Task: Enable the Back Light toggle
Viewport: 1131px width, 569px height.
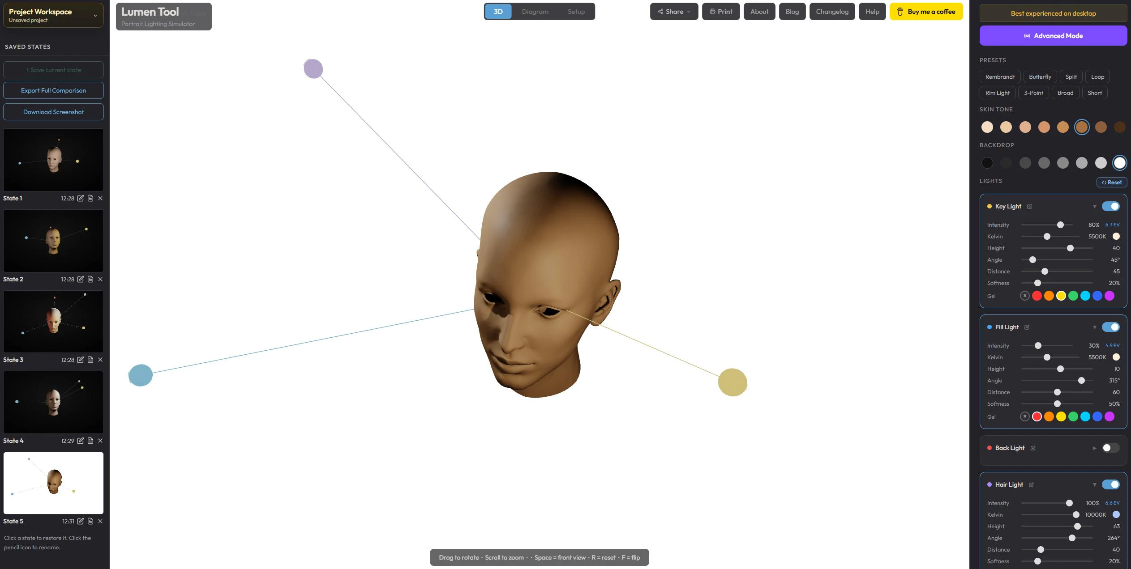Action: 1111,448
